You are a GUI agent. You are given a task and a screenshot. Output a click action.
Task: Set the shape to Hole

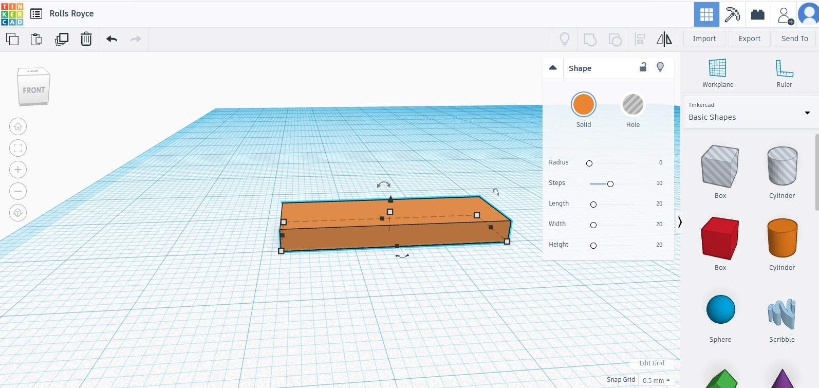(633, 104)
